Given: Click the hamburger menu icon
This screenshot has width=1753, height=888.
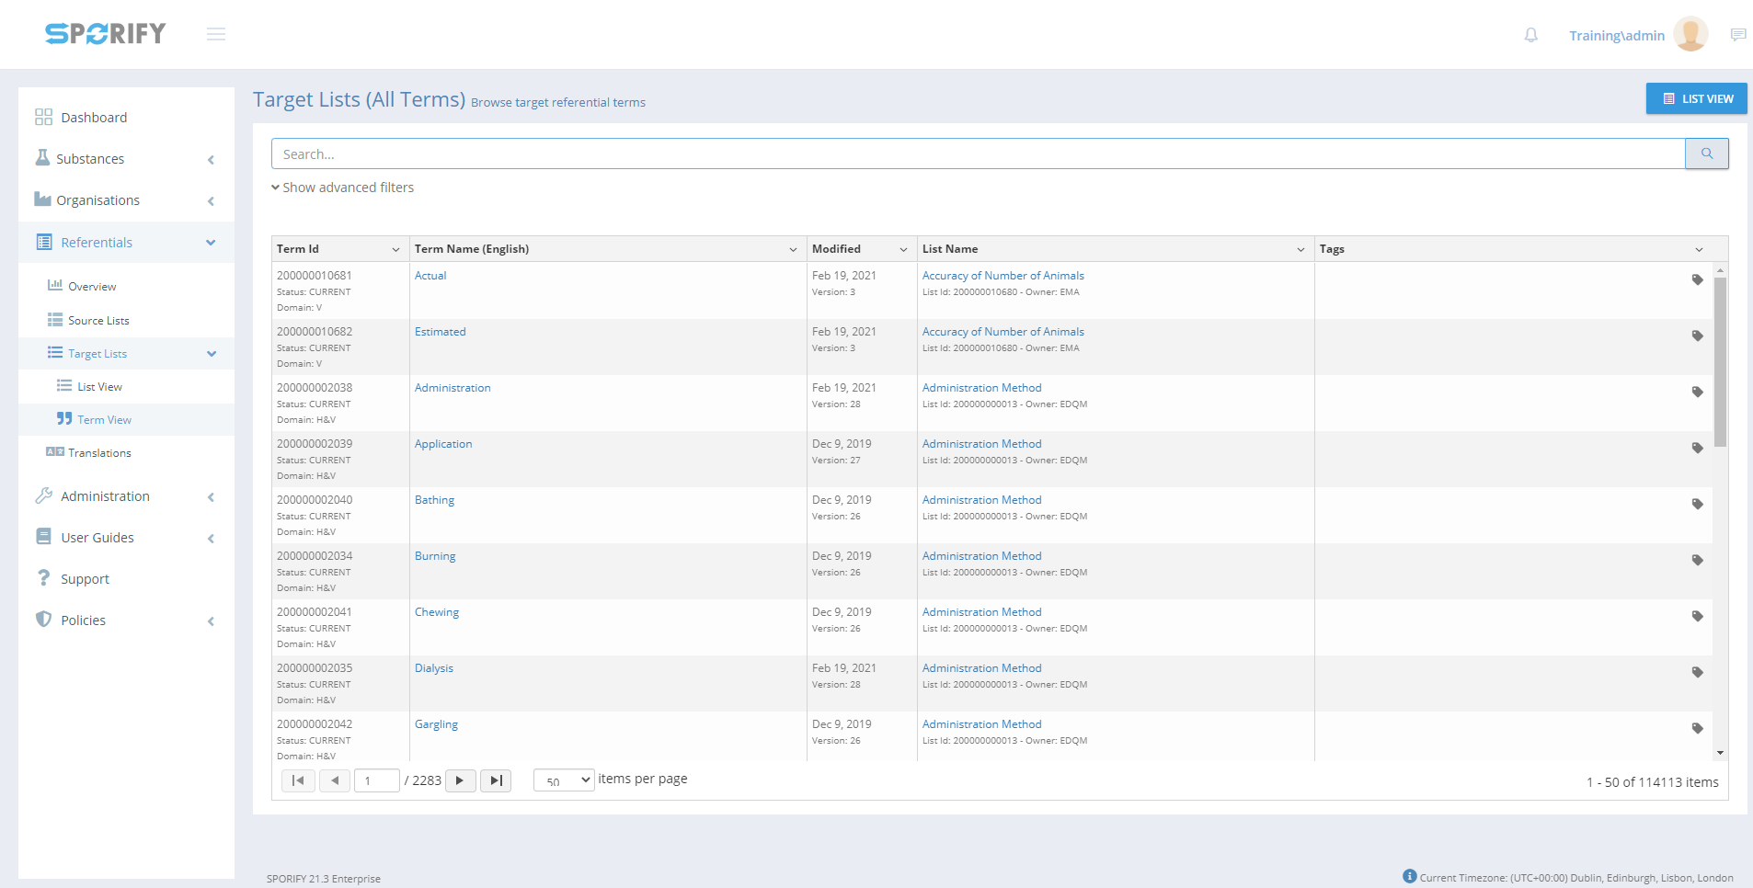Looking at the screenshot, I should (216, 34).
